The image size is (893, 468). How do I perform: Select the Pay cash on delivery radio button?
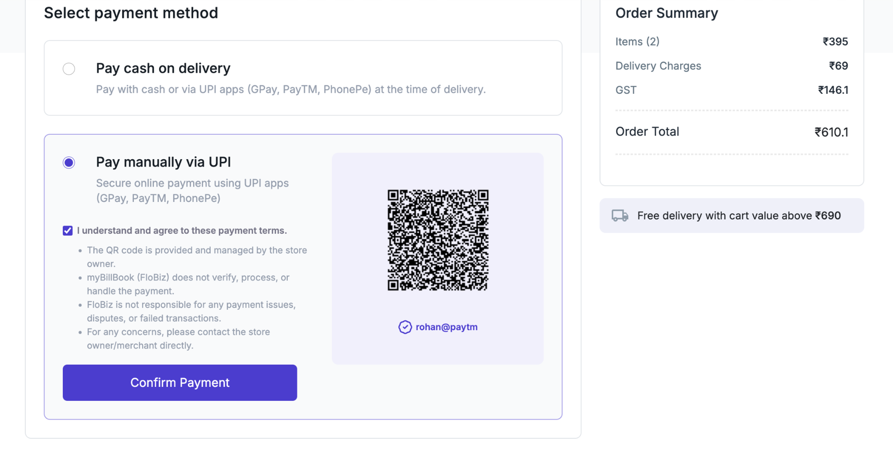tap(69, 69)
